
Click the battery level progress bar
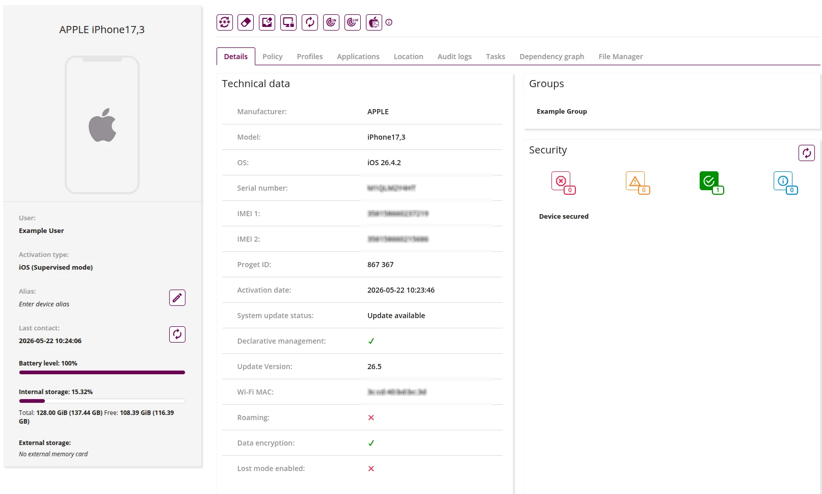click(x=102, y=373)
